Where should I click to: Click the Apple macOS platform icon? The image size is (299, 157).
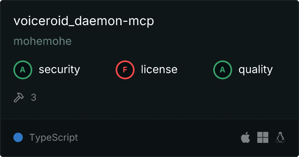coord(245,137)
